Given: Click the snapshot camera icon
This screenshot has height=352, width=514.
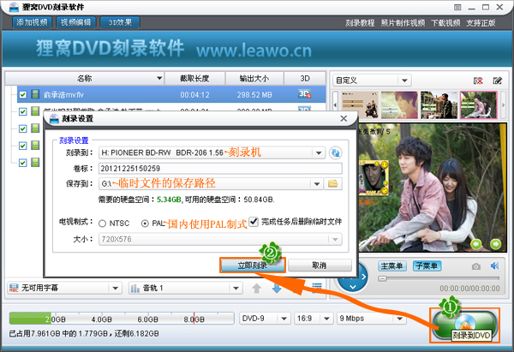Looking at the screenshot, I should tap(475, 266).
